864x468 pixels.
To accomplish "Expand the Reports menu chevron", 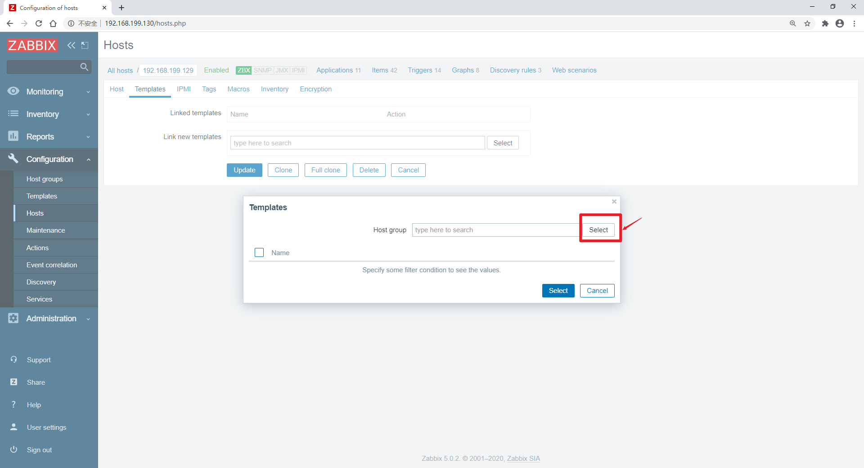I will 88,137.
